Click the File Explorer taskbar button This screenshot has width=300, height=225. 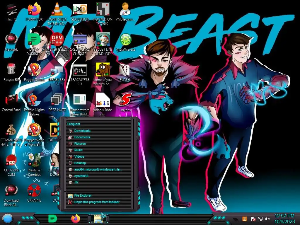[98, 219]
